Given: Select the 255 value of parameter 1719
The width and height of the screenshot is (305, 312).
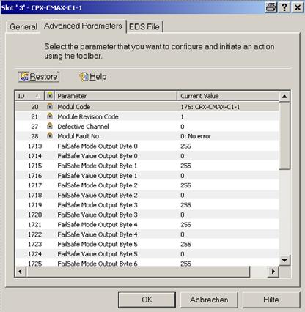Looking at the screenshot, I should (x=185, y=205).
